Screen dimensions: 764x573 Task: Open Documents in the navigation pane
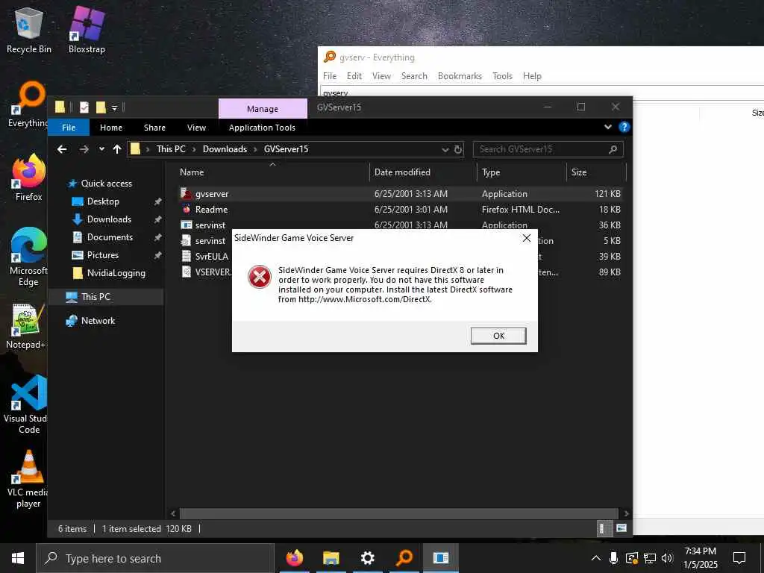(110, 237)
